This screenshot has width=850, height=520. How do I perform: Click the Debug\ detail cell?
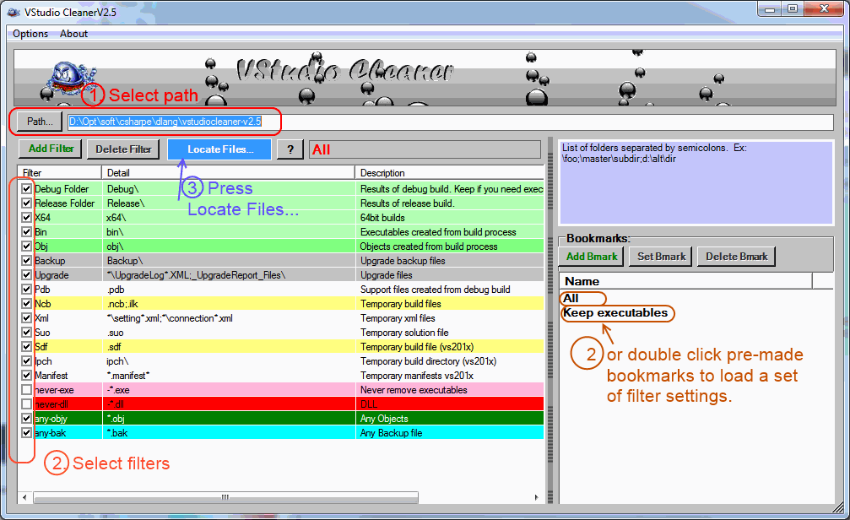pos(123,189)
